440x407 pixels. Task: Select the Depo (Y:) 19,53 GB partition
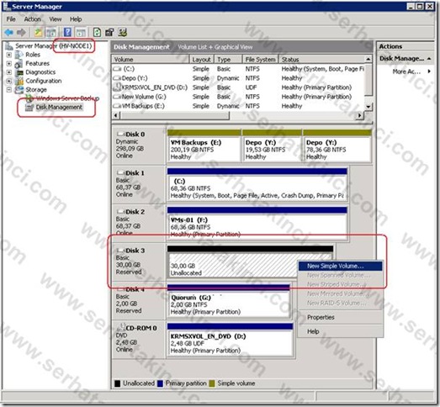(x=272, y=146)
